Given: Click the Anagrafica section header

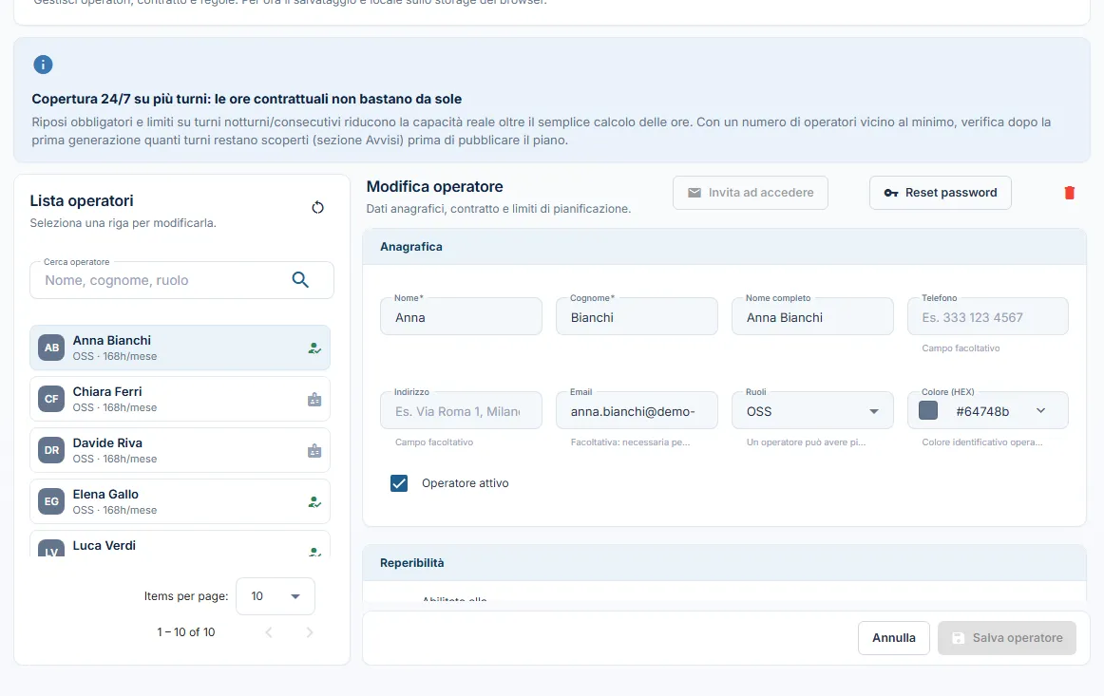Looking at the screenshot, I should click(725, 247).
